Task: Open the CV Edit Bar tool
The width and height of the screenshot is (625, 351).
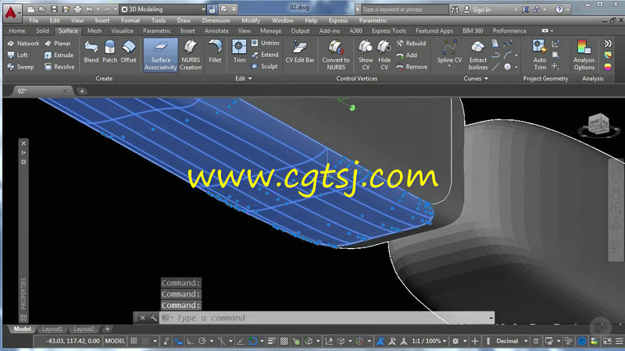Action: [x=300, y=51]
